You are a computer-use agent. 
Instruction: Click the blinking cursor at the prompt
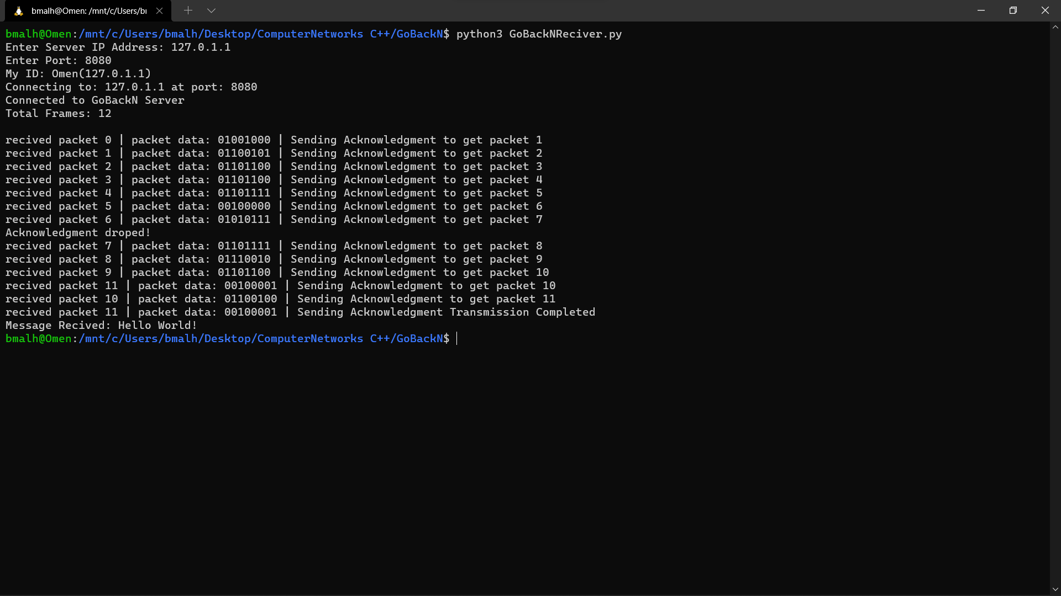tap(456, 338)
